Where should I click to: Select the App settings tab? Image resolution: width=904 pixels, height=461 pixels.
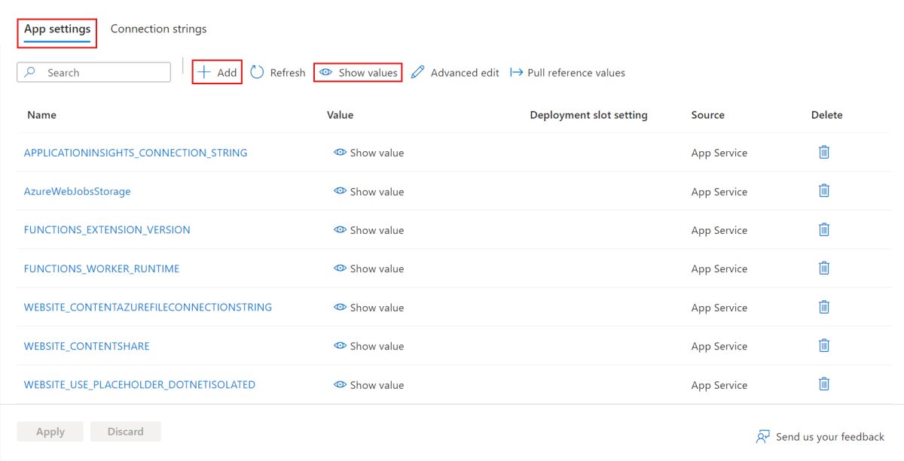click(x=56, y=29)
